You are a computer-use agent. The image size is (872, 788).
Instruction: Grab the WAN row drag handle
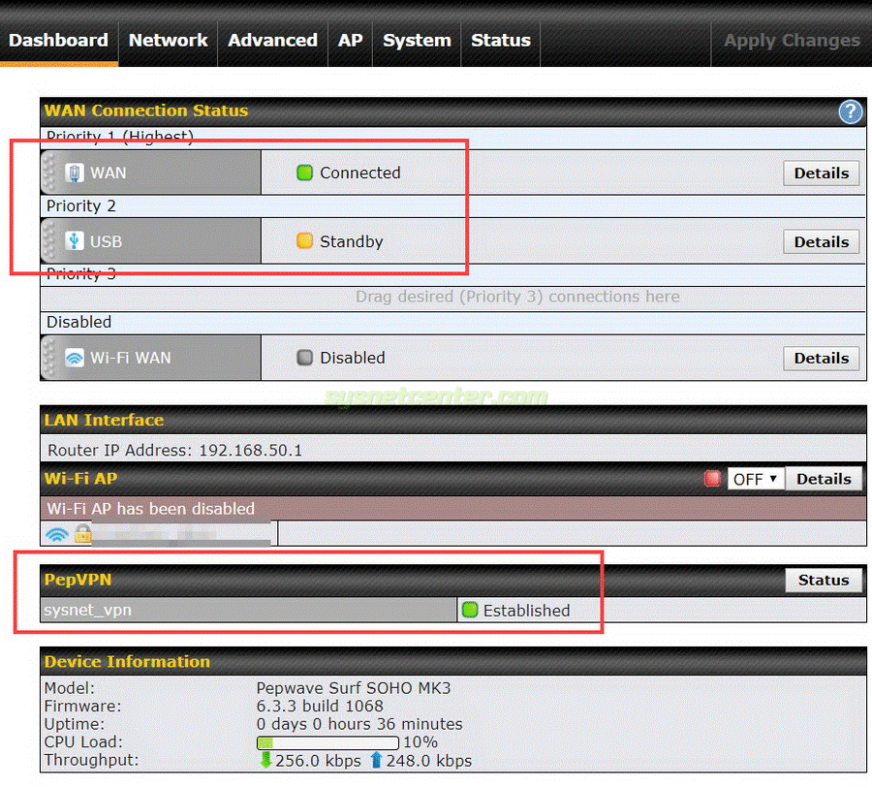pos(49,173)
